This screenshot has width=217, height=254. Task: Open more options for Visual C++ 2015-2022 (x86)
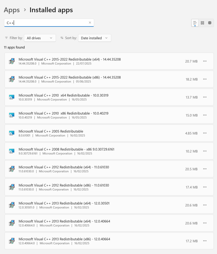205,79
